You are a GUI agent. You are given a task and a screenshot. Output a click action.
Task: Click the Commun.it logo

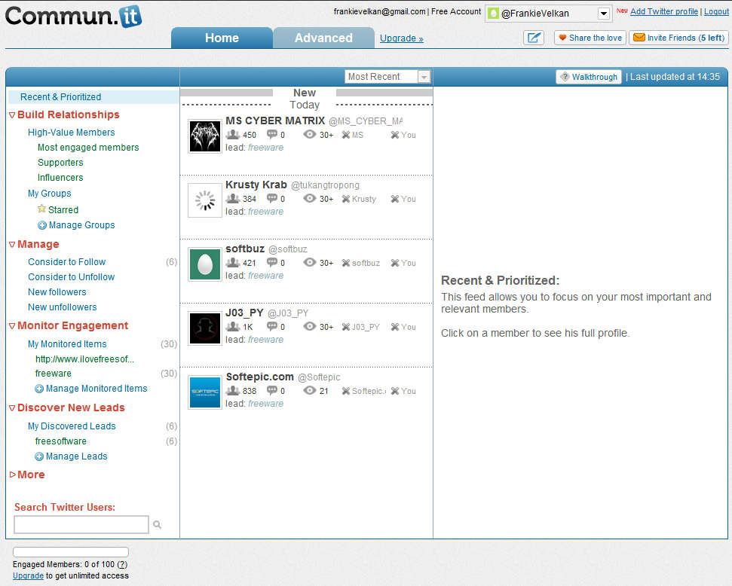point(73,17)
